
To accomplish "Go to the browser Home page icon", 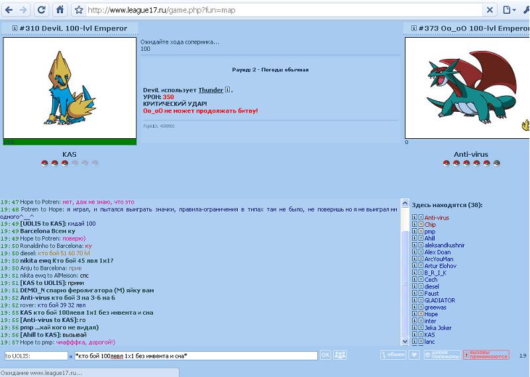I will 60,10.
